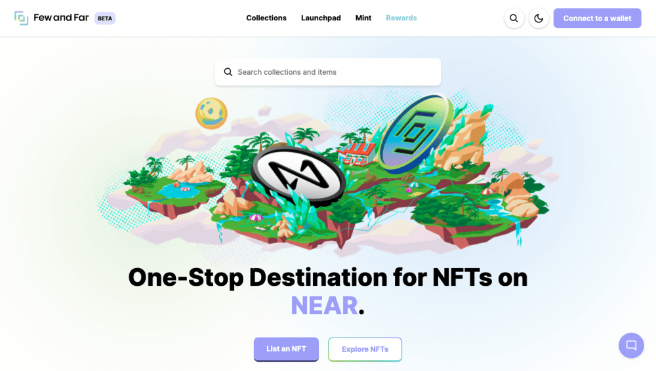Click the BETA badge

point(104,18)
